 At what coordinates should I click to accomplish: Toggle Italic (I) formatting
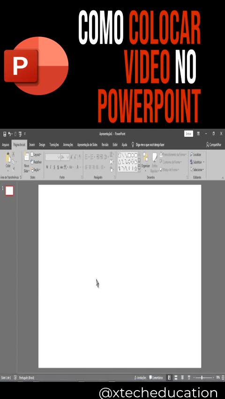51,167
